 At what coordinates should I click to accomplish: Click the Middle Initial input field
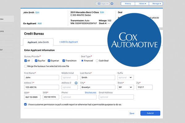point(70,77)
